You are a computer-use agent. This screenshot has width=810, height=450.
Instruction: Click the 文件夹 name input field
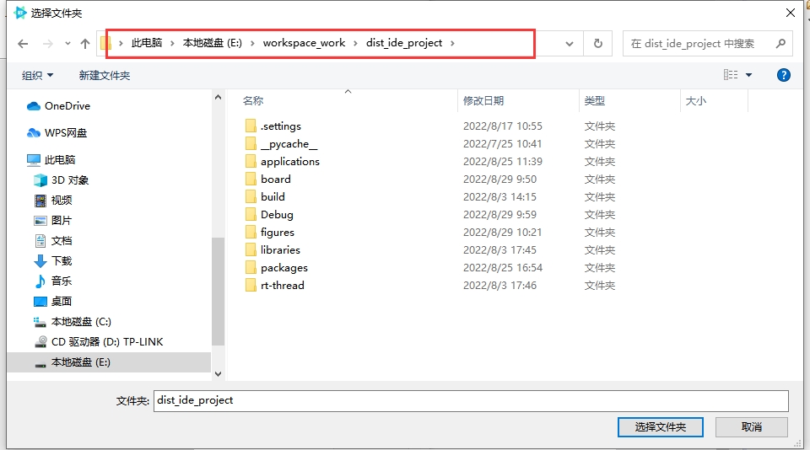[470, 400]
